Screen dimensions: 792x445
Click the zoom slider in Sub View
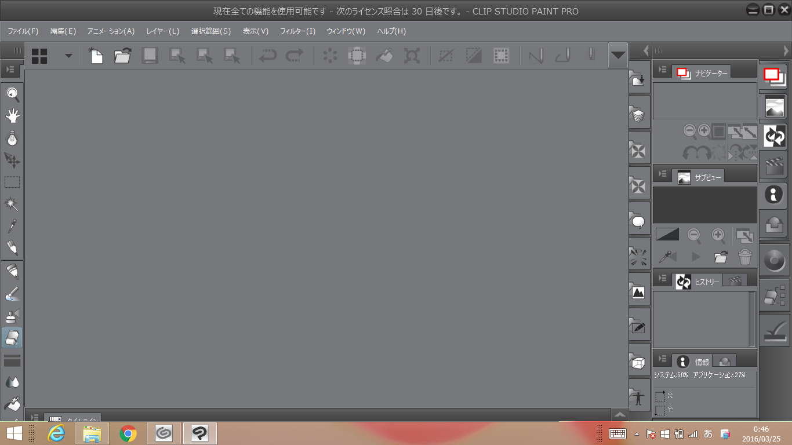tap(667, 234)
